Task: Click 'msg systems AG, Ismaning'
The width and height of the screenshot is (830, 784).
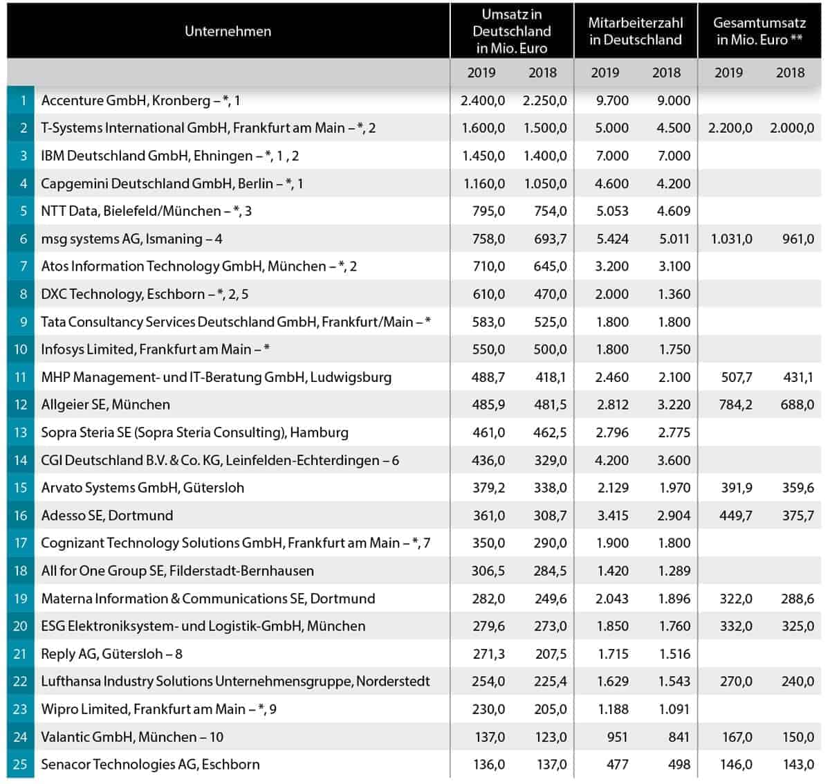Action: tap(122, 239)
